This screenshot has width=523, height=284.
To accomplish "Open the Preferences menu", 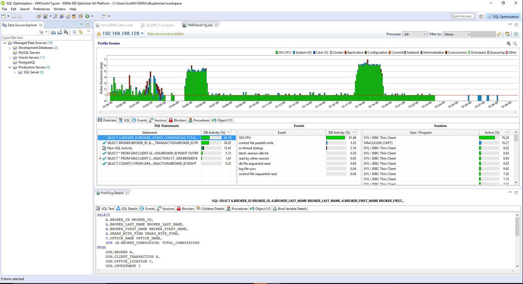I will pos(41,8).
